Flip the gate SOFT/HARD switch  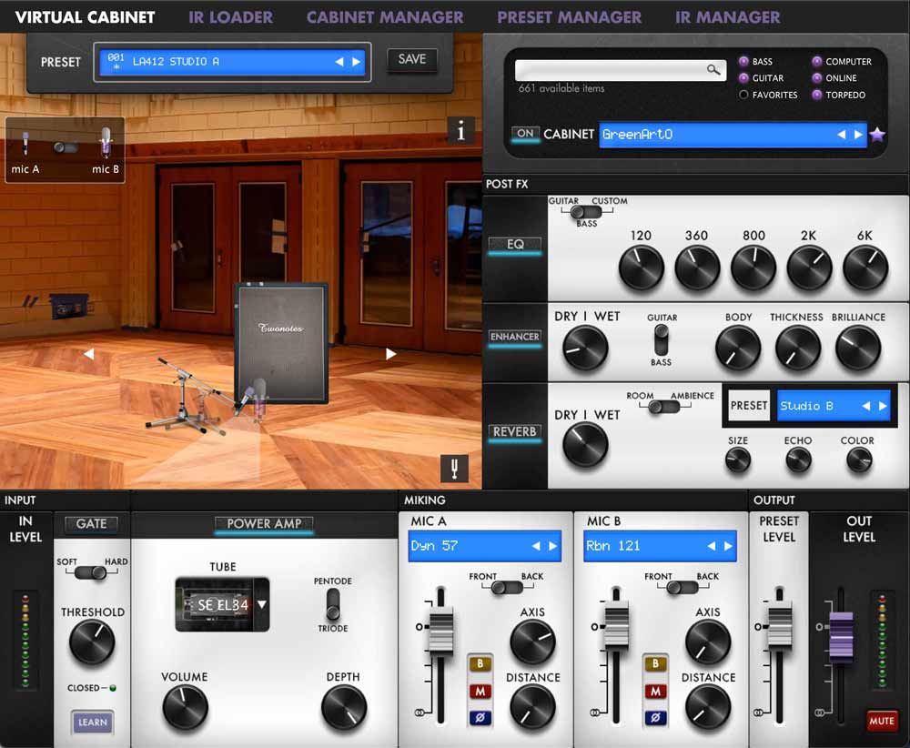pos(91,572)
